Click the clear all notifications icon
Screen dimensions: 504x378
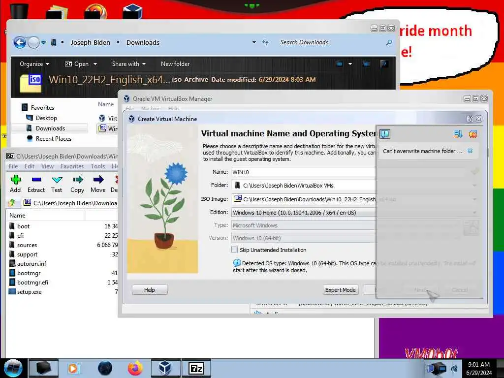point(473,134)
